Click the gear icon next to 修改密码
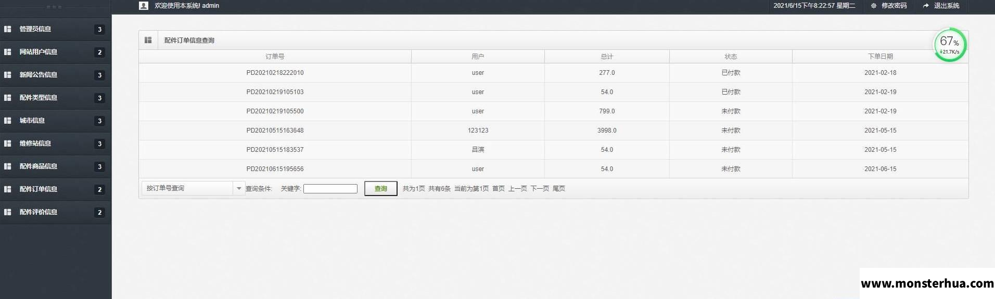Viewport: 995px width, 299px height. point(874,6)
